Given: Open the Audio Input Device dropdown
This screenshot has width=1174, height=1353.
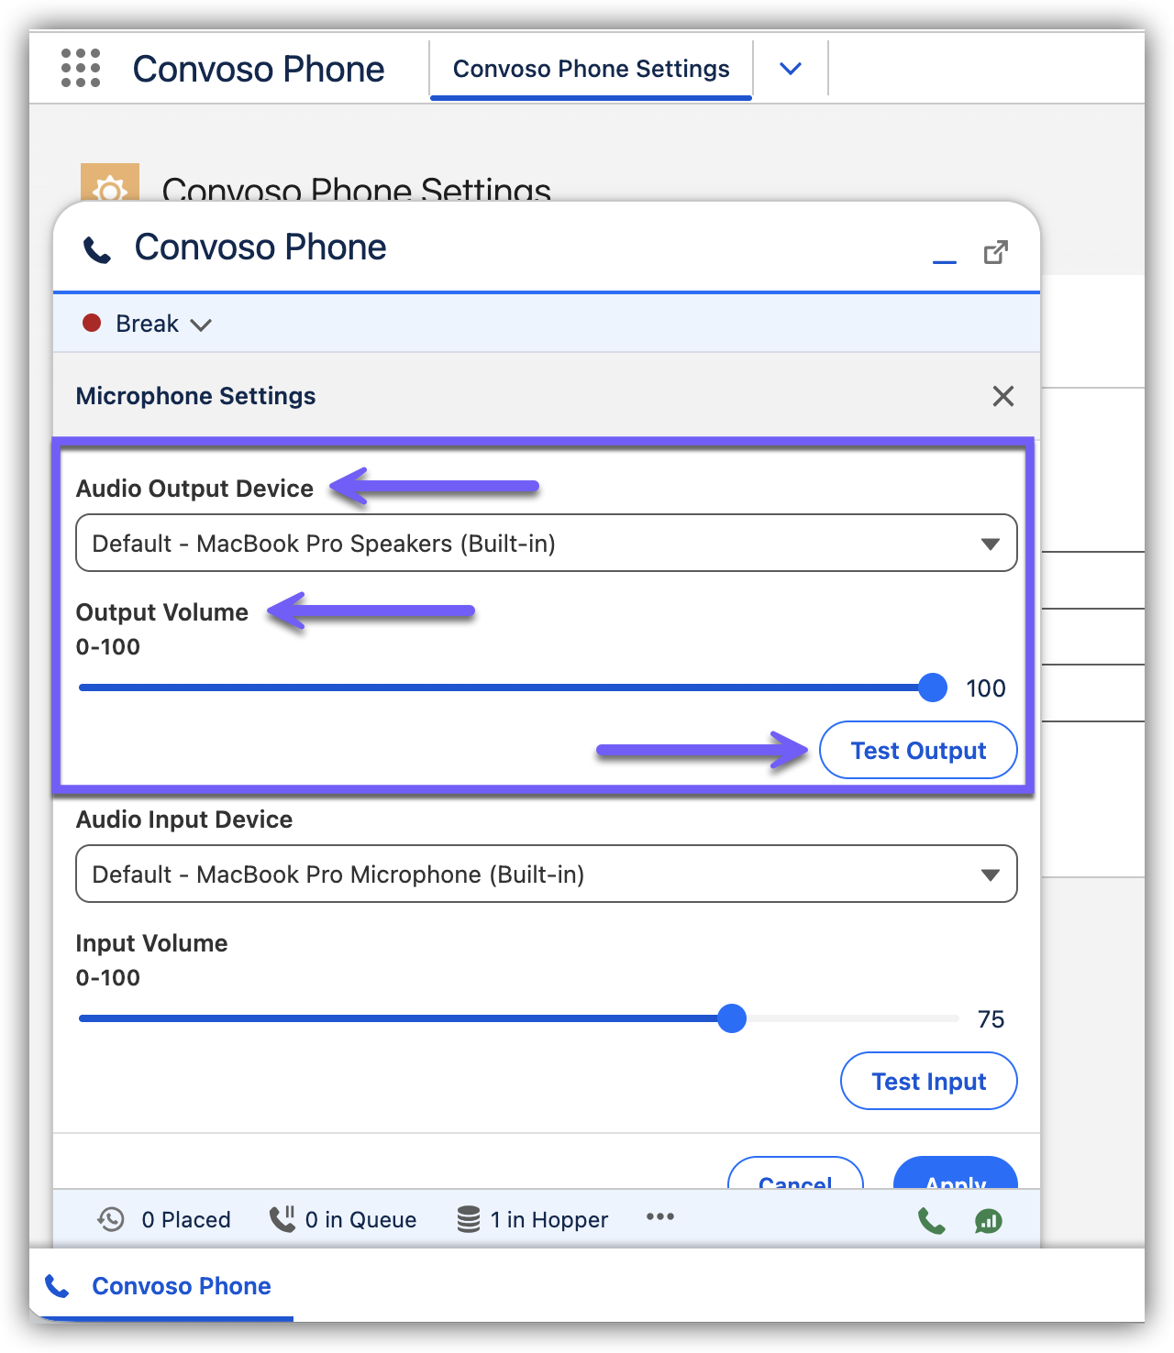Looking at the screenshot, I should click(x=546, y=874).
